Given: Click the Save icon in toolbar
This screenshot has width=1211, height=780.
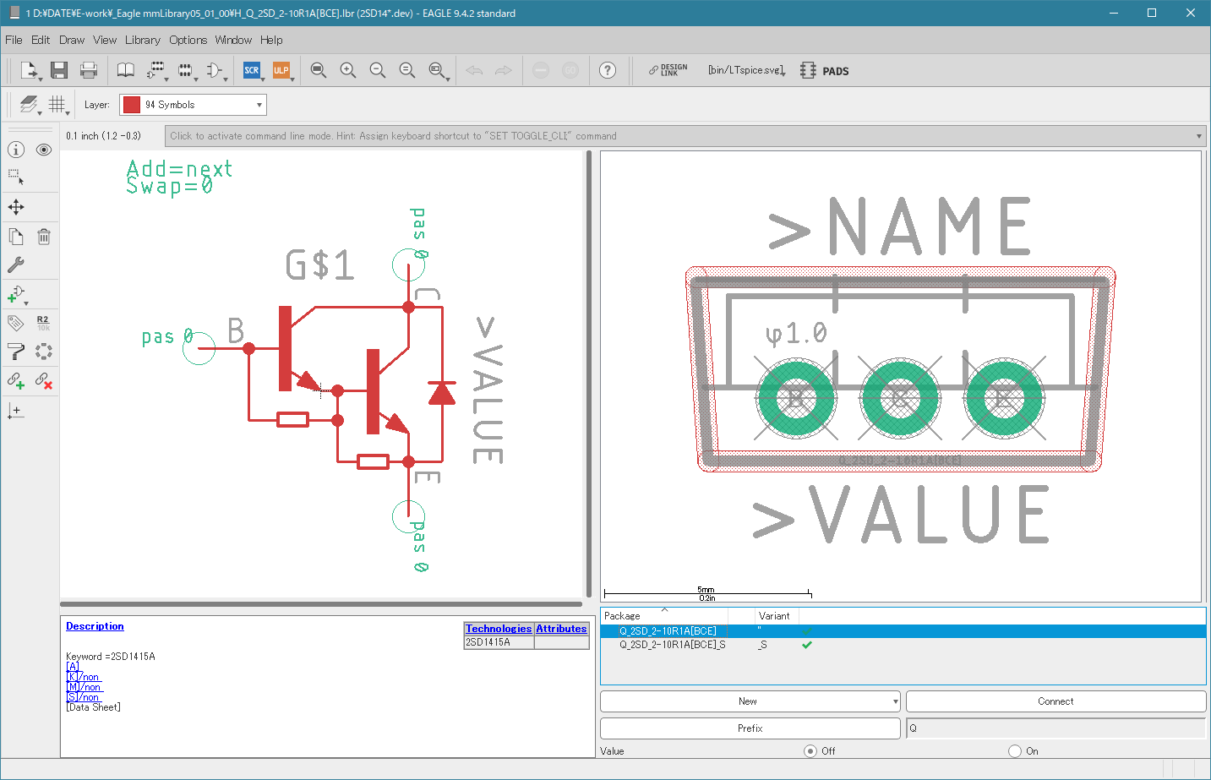Looking at the screenshot, I should tap(58, 70).
